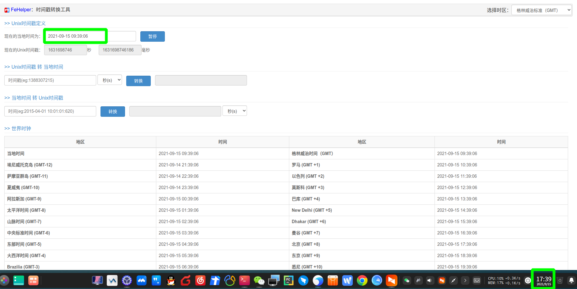Viewport: 577px width, 289px height.
Task: Open Google Chrome from the dock
Action: coord(362,280)
